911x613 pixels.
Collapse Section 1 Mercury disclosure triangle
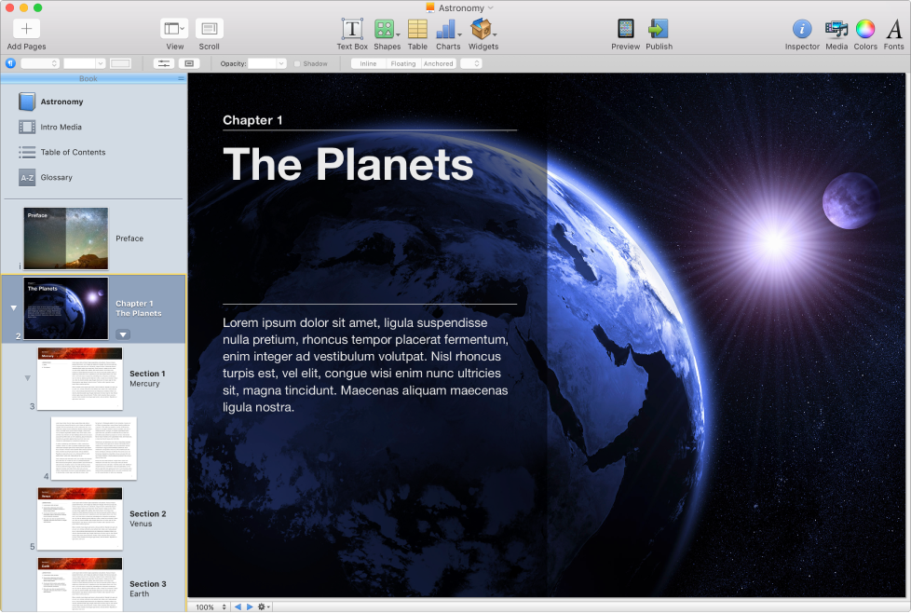coord(27,378)
